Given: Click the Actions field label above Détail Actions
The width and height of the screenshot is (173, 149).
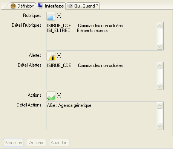Looking at the screenshot, I should (x=35, y=95).
